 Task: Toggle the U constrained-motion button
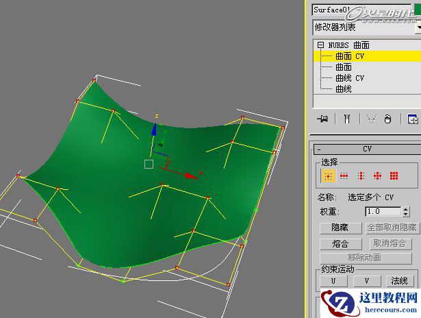tap(334, 281)
